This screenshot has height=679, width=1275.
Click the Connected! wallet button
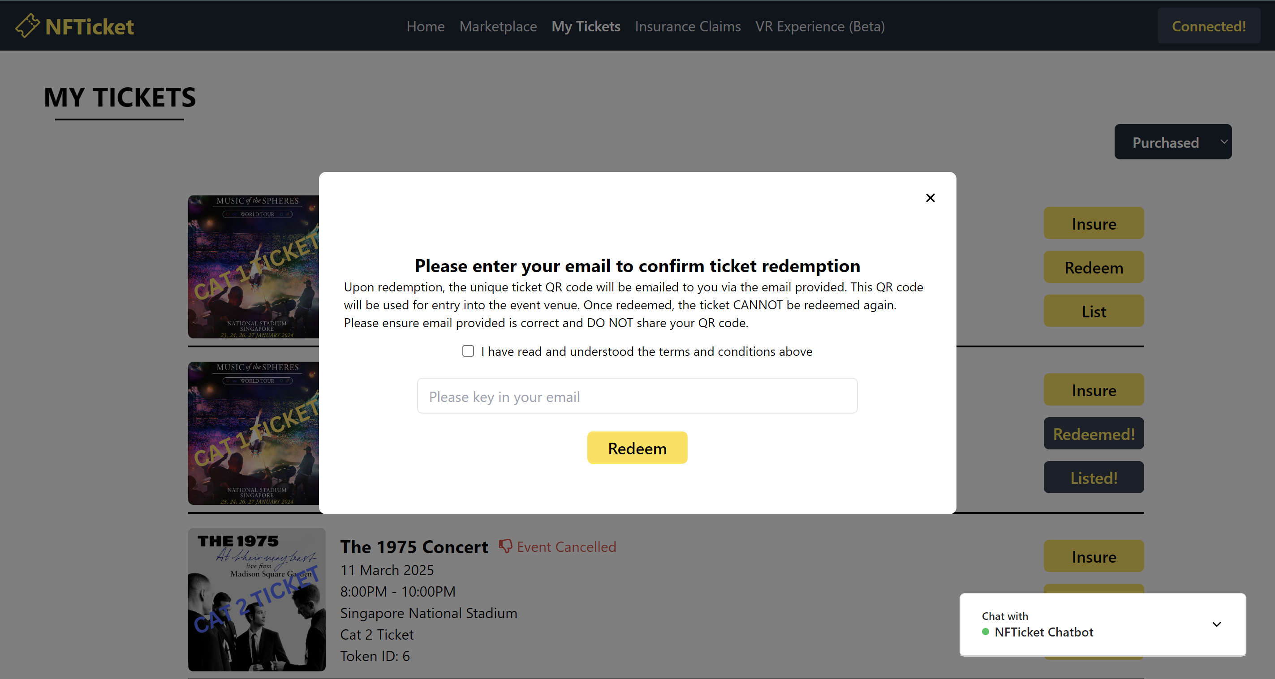pos(1209,26)
